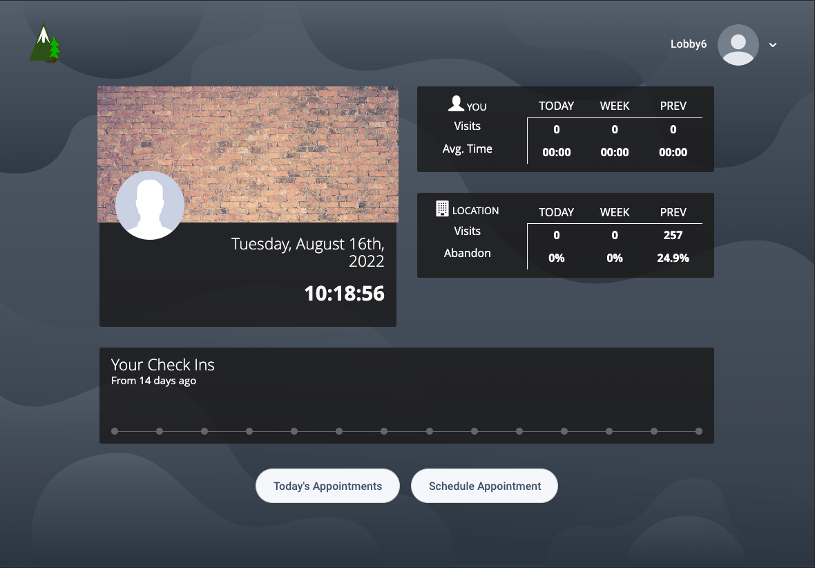
Task: Click the YOU panel PREV avg time 00:00
Action: [673, 153]
